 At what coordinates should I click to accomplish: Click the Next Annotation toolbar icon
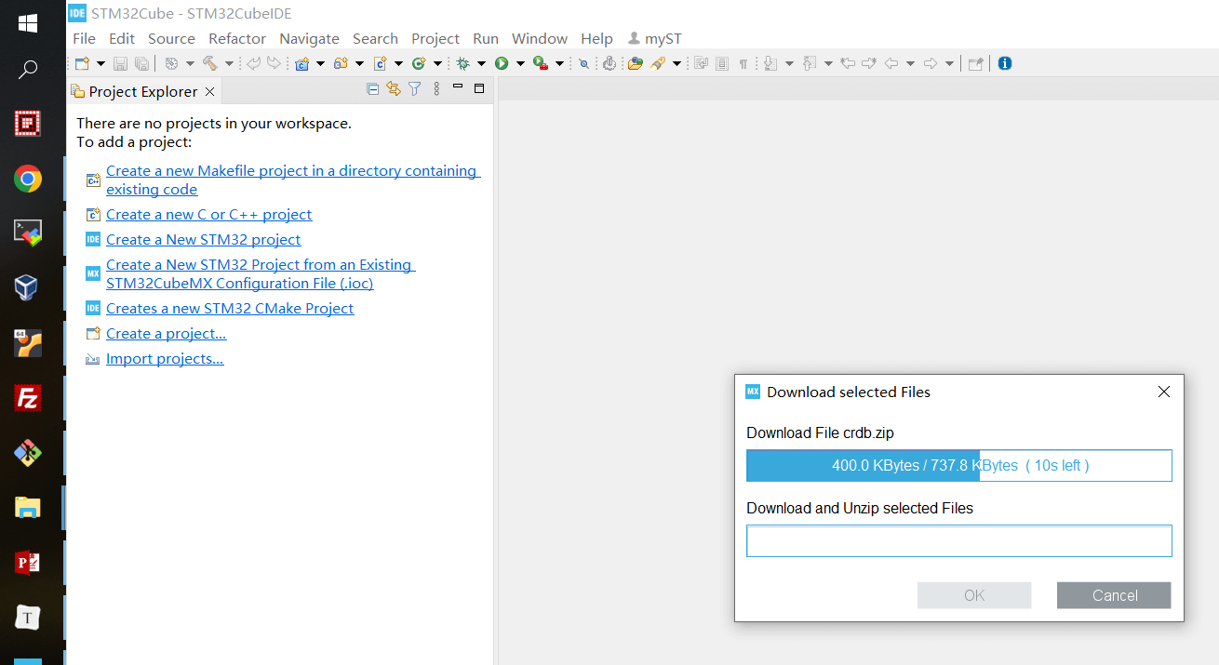770,63
